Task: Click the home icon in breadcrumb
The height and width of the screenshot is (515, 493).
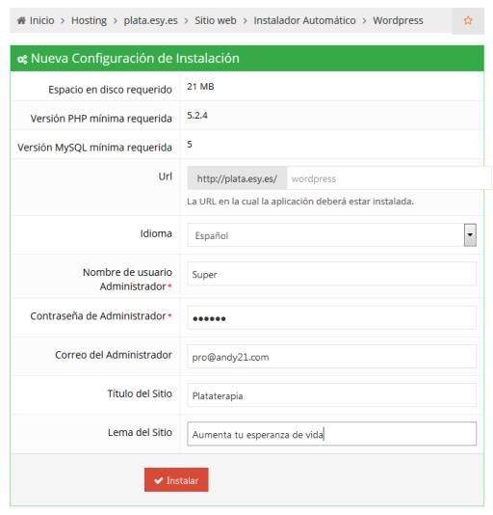Action: tap(21, 20)
